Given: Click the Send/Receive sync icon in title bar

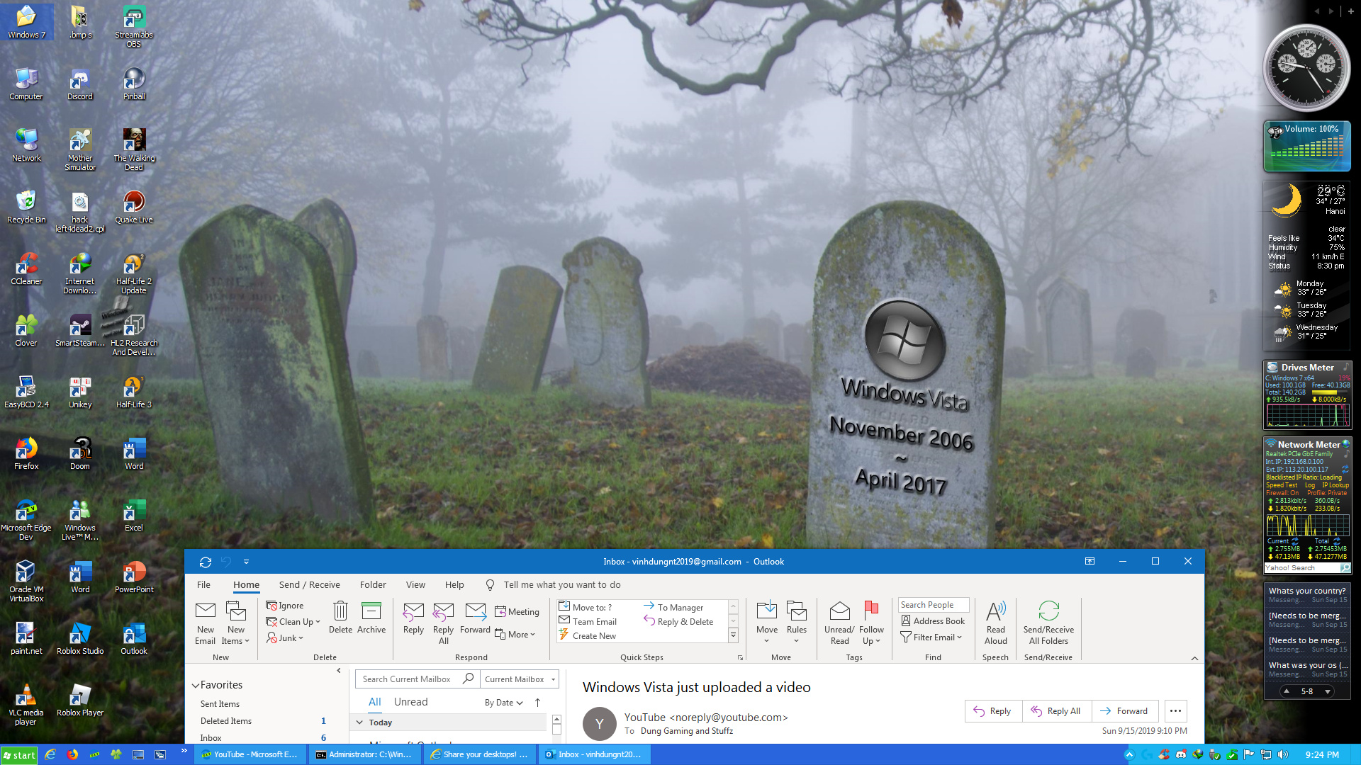Looking at the screenshot, I should pyautogui.click(x=206, y=562).
